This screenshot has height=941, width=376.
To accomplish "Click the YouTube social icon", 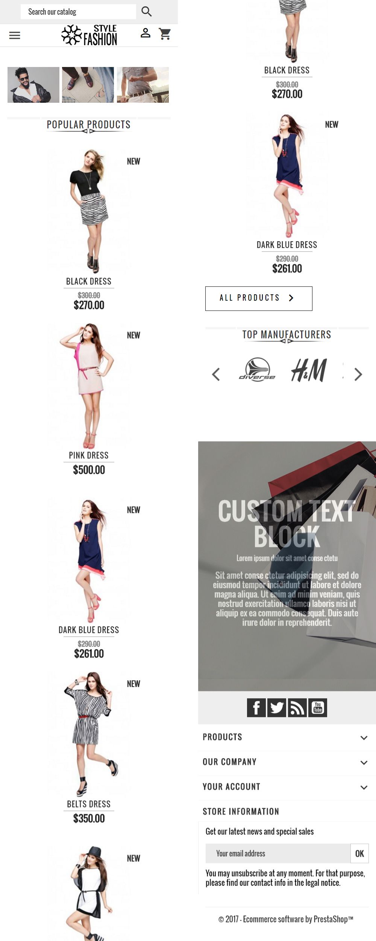I will point(318,708).
